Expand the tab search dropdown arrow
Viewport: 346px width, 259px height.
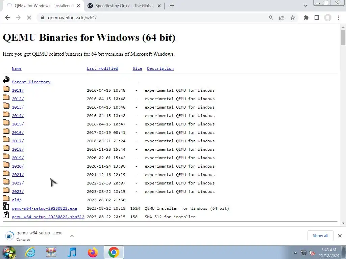(x=305, y=6)
